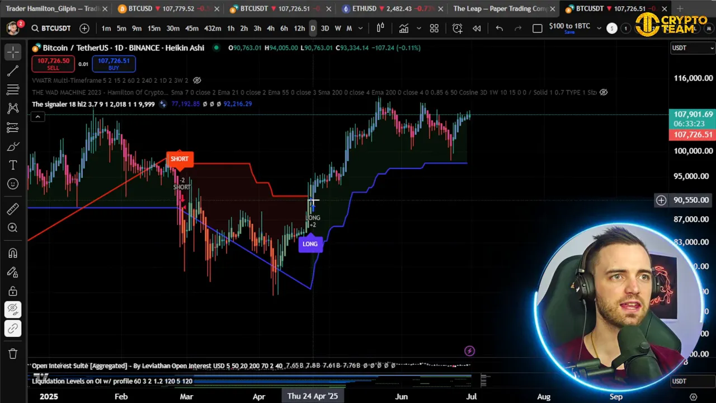Toggle VWATR Multi-Timeframe indicator visibility
This screenshot has width=716, height=403.
tap(197, 81)
